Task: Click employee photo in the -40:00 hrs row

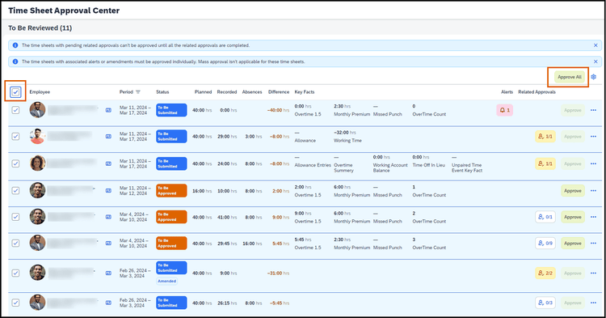Action: tap(37, 110)
